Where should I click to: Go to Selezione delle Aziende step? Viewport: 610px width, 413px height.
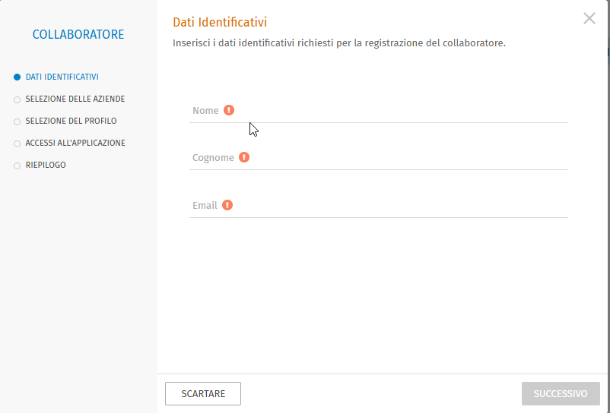[x=75, y=99]
